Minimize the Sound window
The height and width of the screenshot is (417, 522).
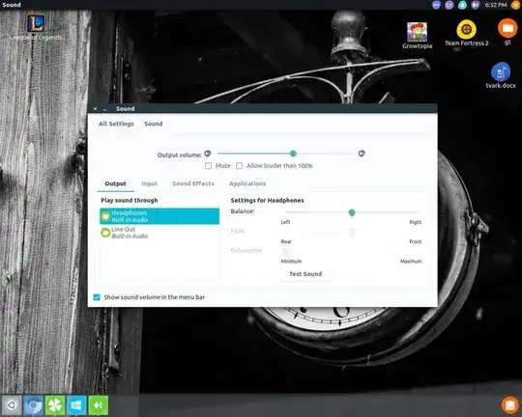coord(104,109)
